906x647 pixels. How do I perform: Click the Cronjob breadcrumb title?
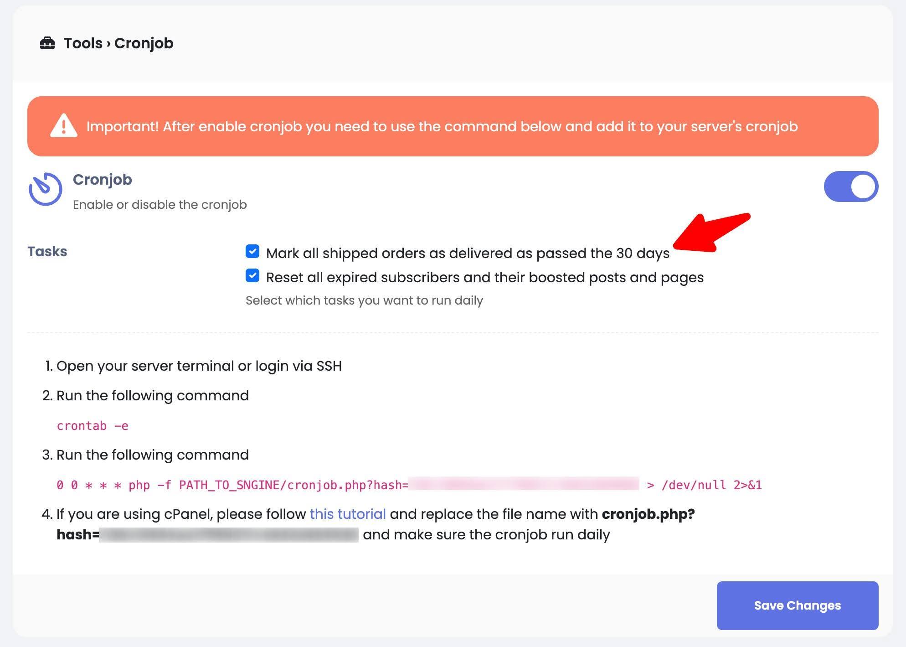click(144, 43)
